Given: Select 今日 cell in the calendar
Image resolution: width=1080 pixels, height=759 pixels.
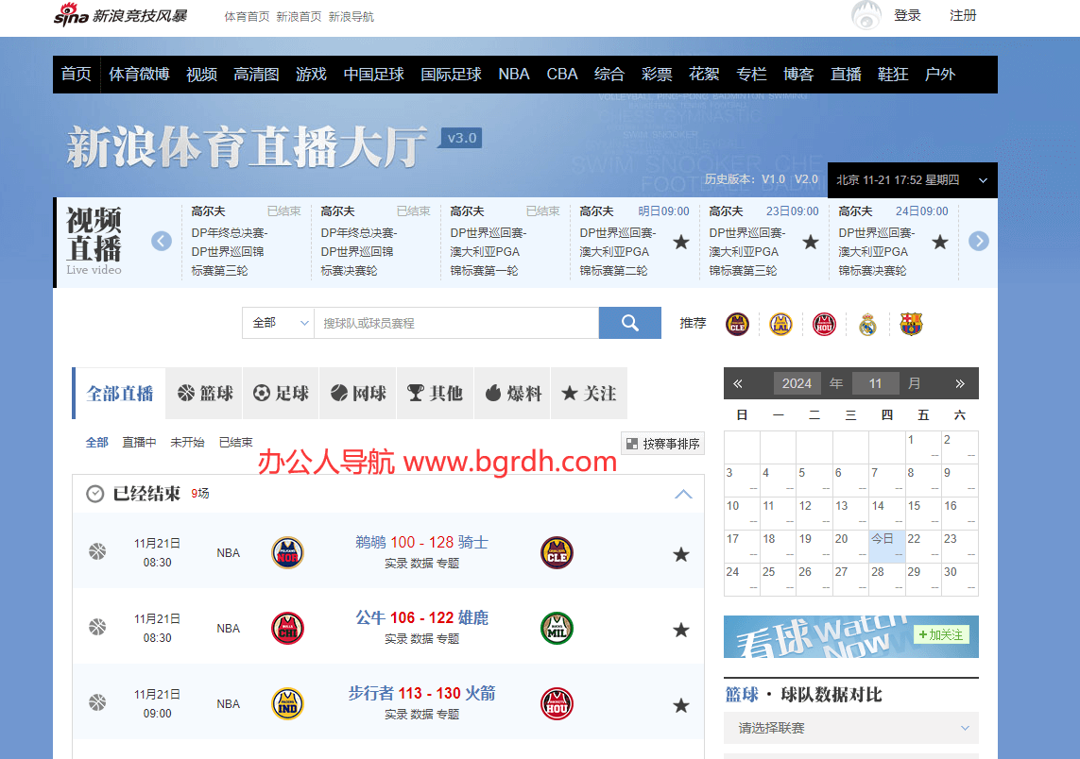Looking at the screenshot, I should (x=886, y=547).
